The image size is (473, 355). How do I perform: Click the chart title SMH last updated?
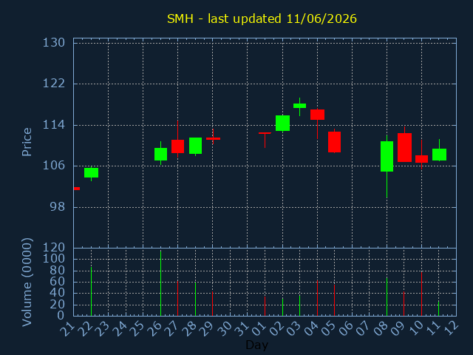pyautogui.click(x=262, y=18)
